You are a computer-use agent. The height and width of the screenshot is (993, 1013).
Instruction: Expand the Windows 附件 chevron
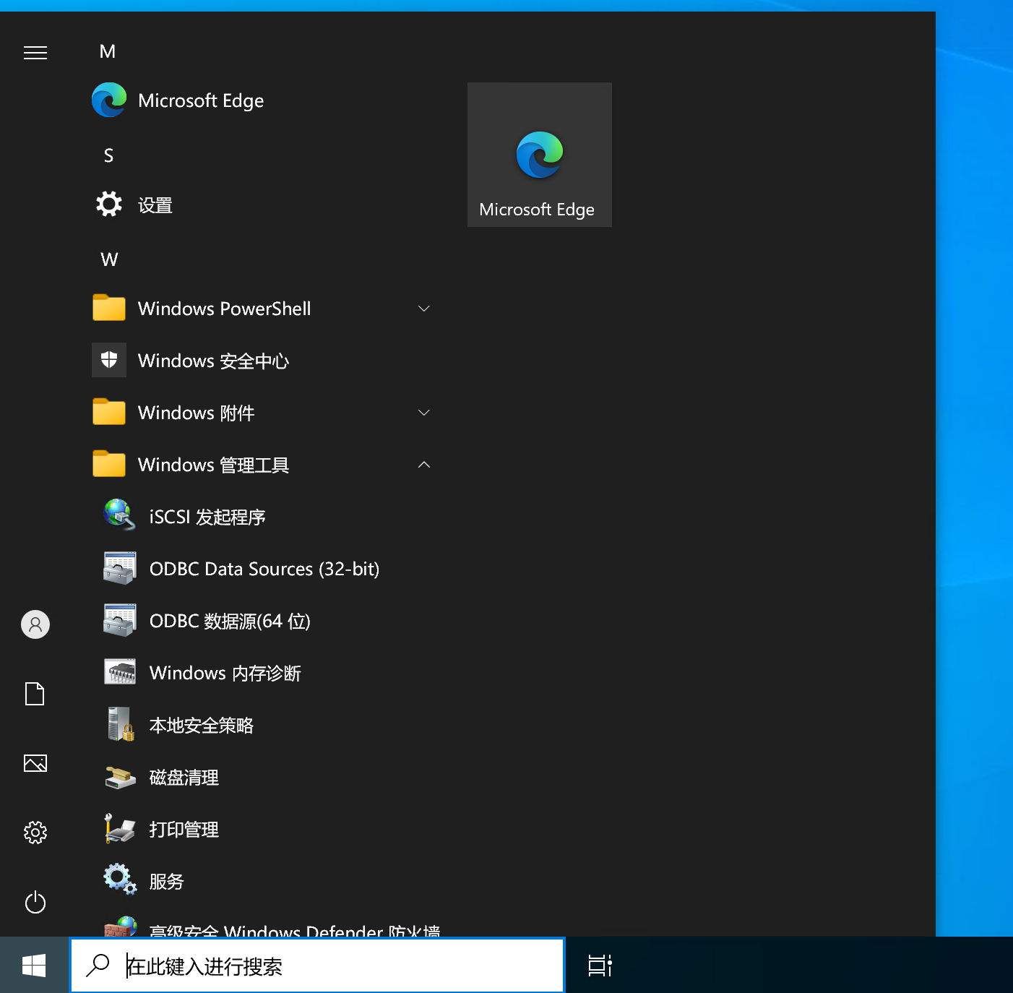(x=424, y=413)
